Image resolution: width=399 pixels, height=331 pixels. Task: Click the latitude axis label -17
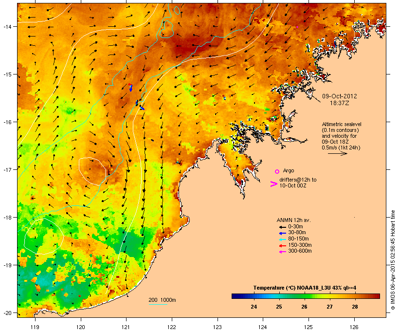click(7, 169)
